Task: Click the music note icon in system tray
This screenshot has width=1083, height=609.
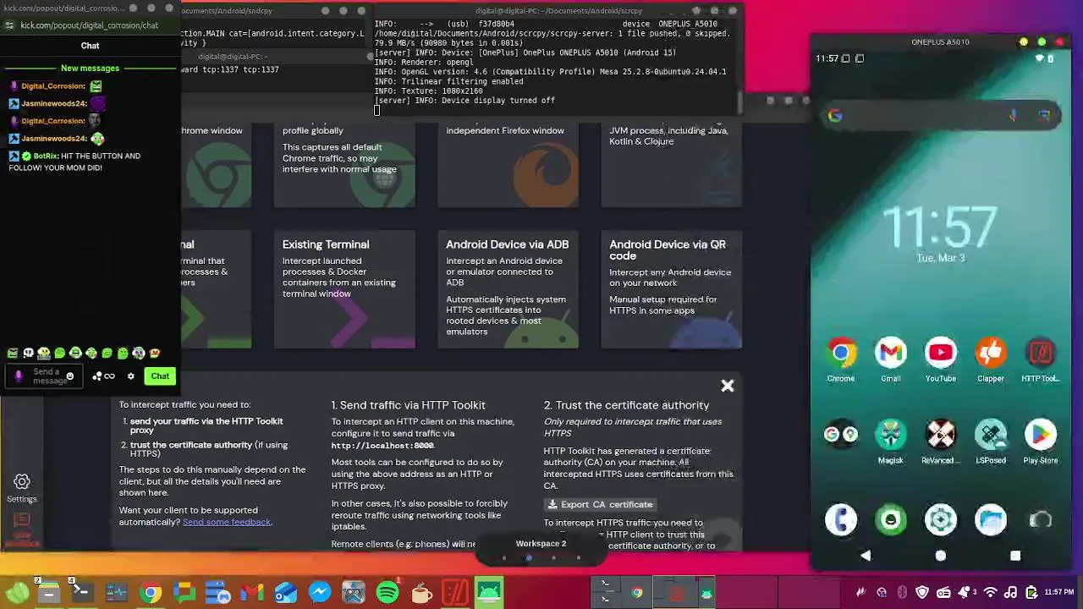Action: click(x=1010, y=593)
